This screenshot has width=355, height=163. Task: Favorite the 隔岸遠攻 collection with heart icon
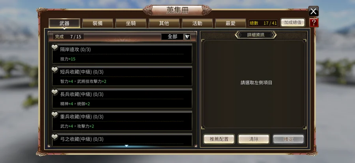[54, 47]
